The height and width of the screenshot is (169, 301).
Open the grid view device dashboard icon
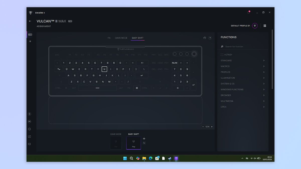click(265, 26)
